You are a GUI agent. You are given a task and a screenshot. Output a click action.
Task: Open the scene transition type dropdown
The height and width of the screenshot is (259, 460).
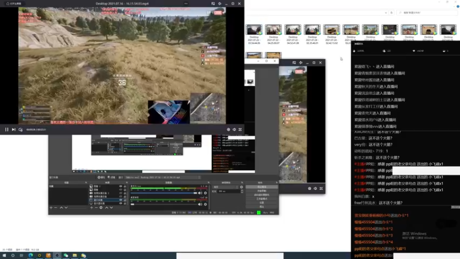pos(225,187)
